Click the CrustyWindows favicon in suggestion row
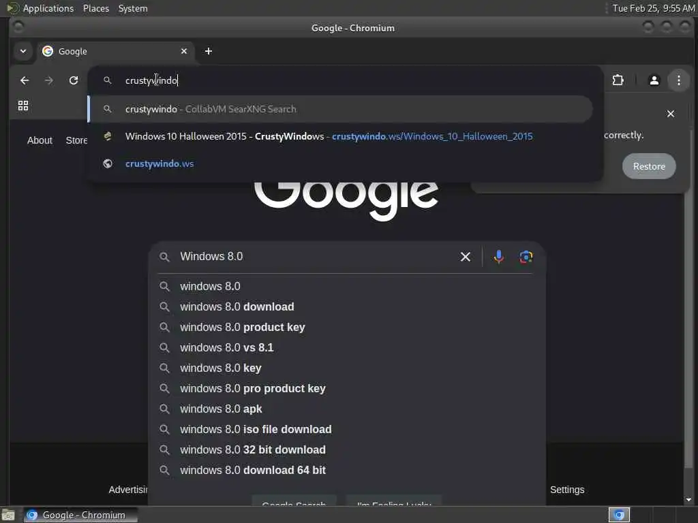The width and height of the screenshot is (698, 523). click(107, 136)
